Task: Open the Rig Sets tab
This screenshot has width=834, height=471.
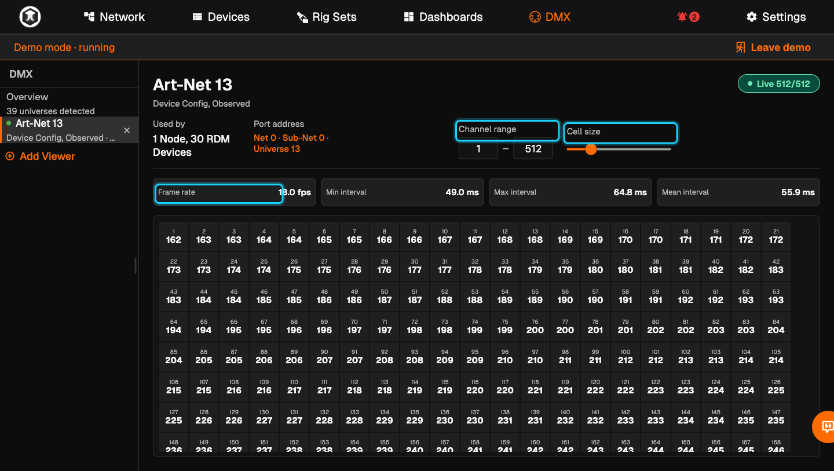Action: coord(327,17)
